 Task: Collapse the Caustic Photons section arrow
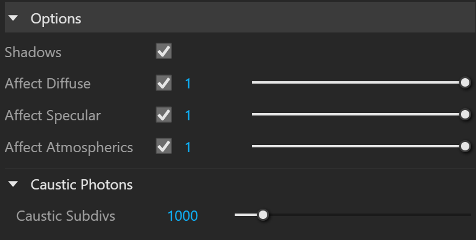point(13,184)
